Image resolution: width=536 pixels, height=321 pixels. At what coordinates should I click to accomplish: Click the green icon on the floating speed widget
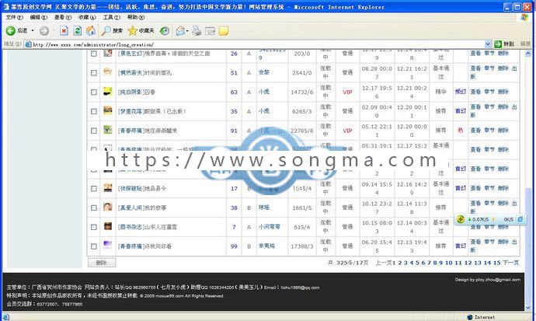461,219
